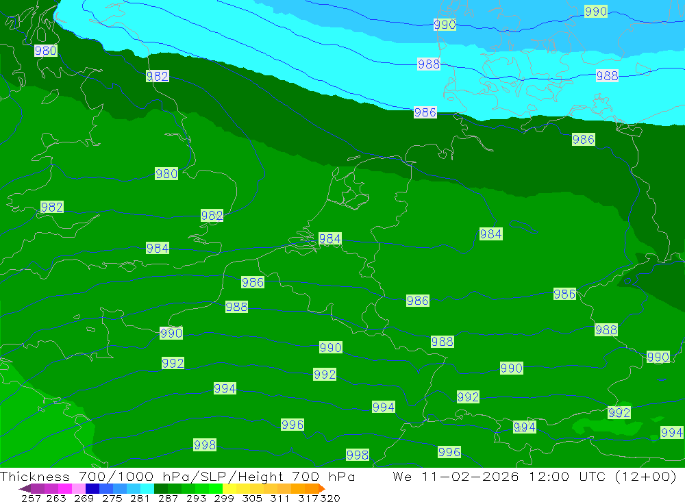This screenshot has height=502, width=685.
Task: Click the 984 label over southwest England
Action: coord(158,248)
